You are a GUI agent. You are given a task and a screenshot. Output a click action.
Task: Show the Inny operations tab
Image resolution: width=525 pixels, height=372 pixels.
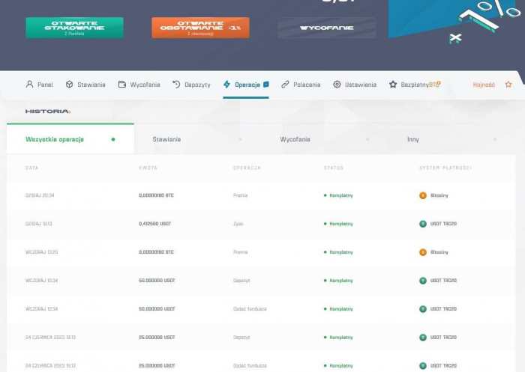(412, 139)
